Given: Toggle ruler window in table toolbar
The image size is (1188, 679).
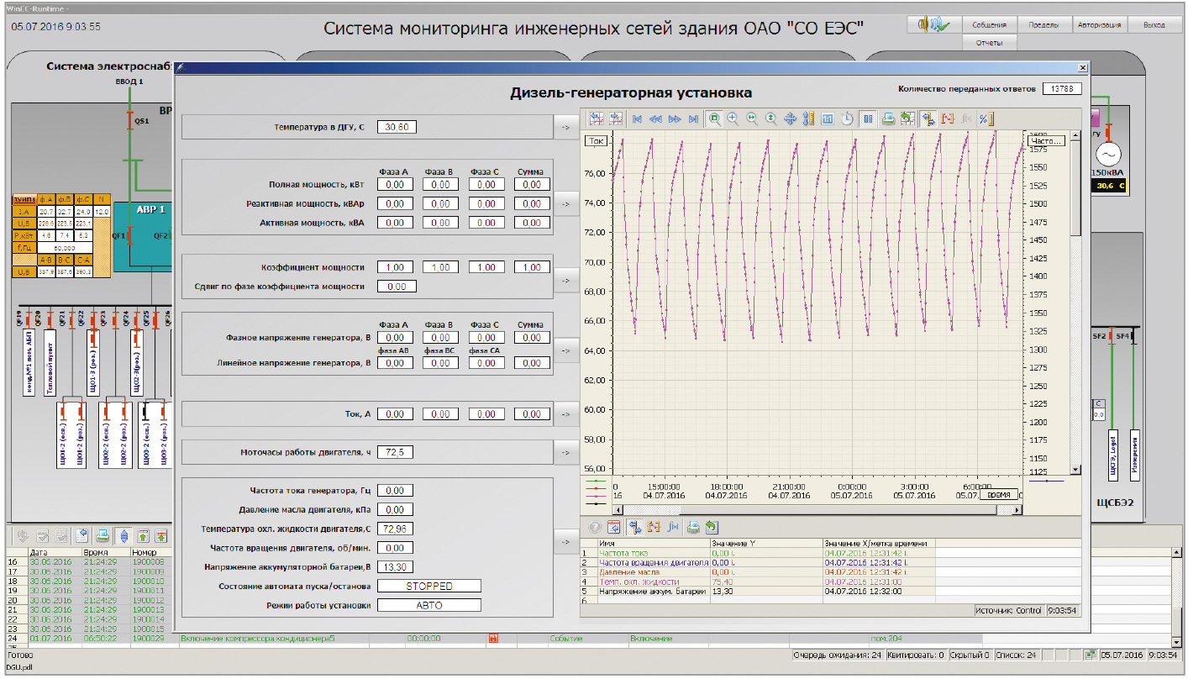Looking at the screenshot, I should pyautogui.click(x=635, y=527).
